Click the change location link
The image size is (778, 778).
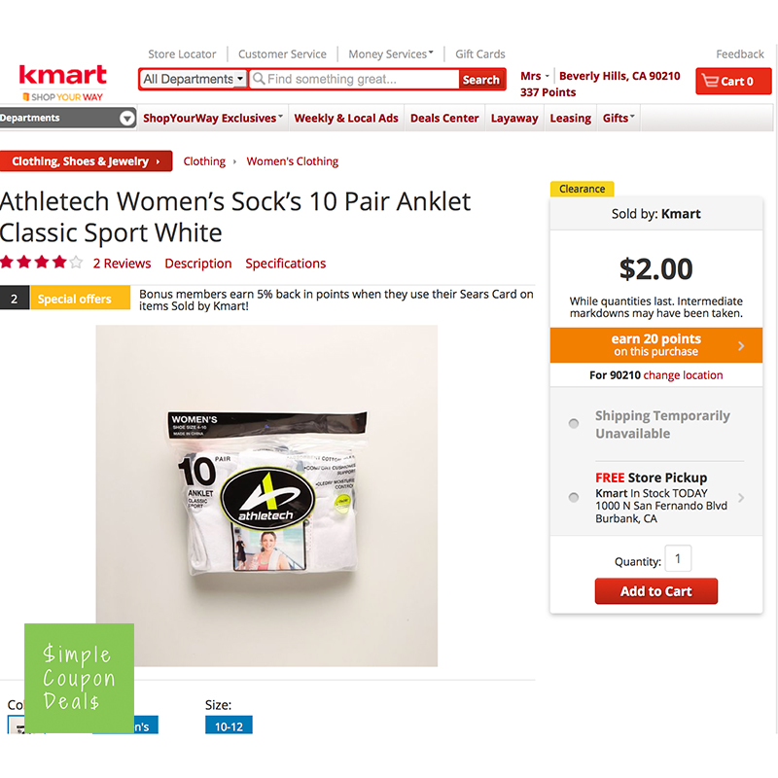pyautogui.click(x=684, y=375)
